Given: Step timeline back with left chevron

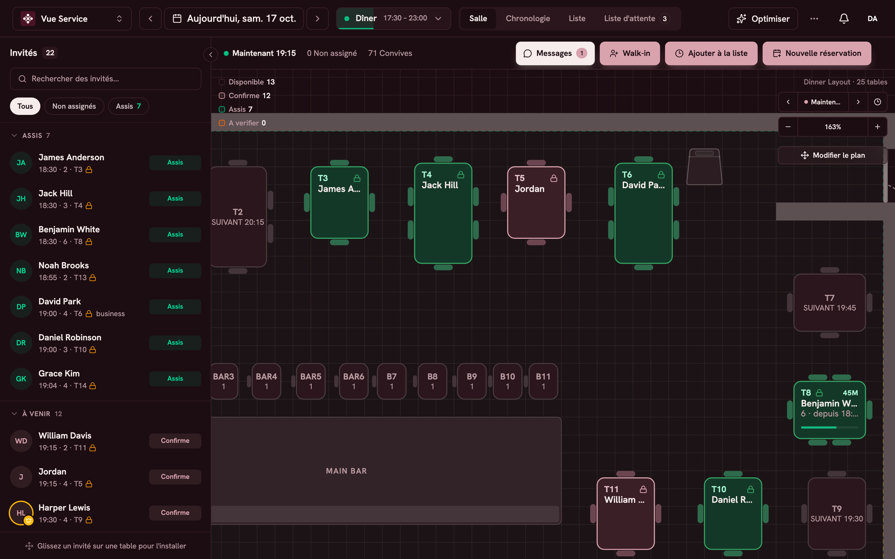Looking at the screenshot, I should click(788, 102).
